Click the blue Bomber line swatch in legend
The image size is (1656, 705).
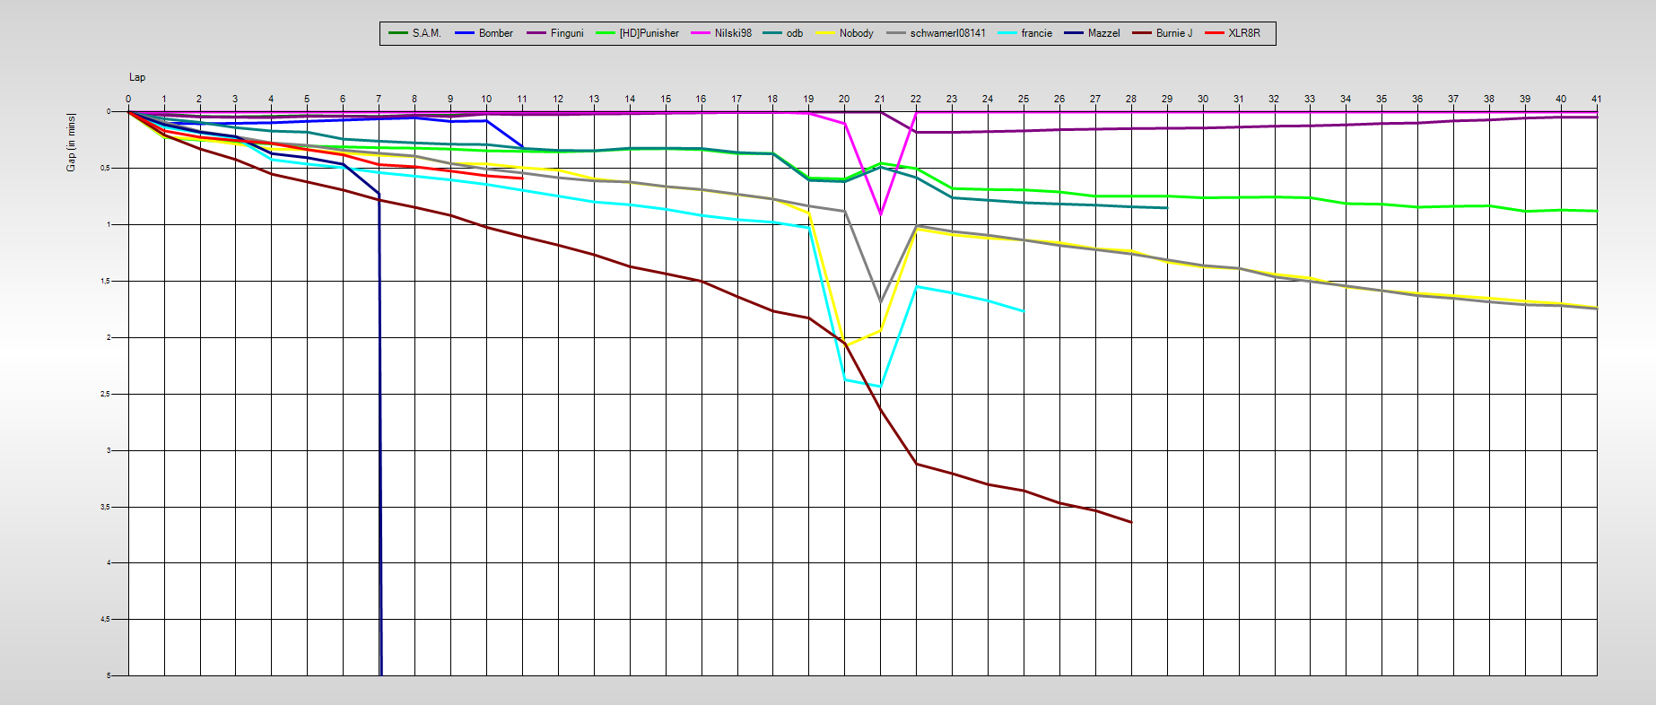[465, 33]
